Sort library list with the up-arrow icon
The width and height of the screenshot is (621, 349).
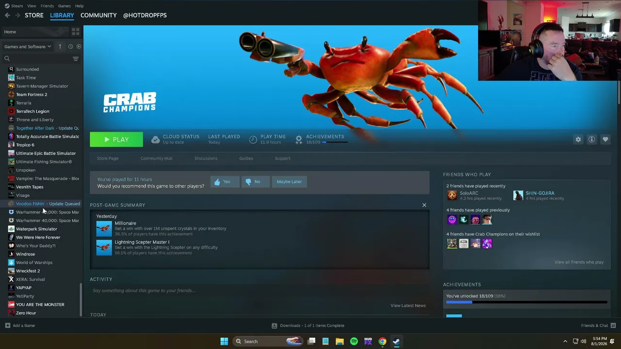coord(60,47)
